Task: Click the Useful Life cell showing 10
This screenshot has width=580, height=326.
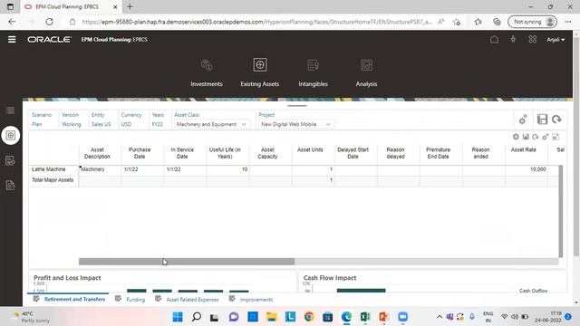Action: tap(227, 169)
